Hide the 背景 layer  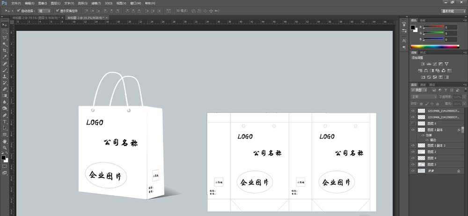(x=413, y=171)
